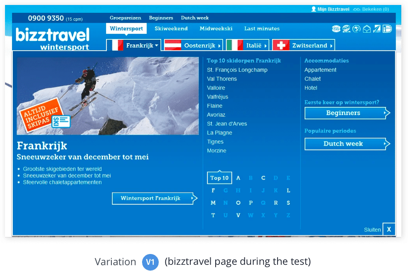This screenshot has height=271, width=408.
Task: Click Sluiten to dismiss the panel
Action: [372, 229]
